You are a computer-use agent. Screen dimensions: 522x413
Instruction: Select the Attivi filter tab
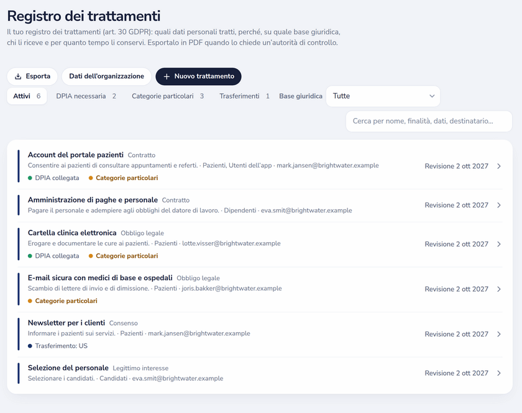point(27,96)
